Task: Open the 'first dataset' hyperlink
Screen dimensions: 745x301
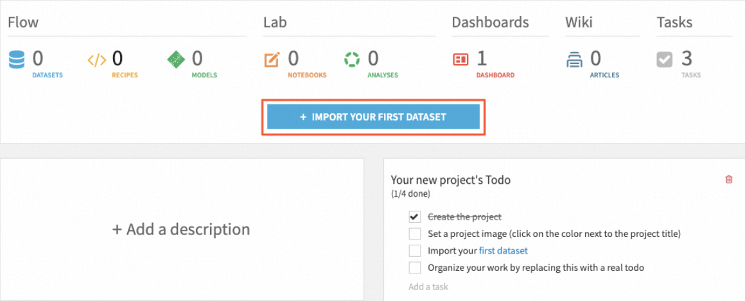Action: click(x=503, y=250)
